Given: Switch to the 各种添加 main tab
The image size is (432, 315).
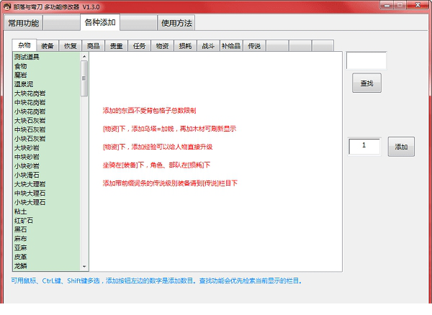Looking at the screenshot, I should (x=100, y=22).
